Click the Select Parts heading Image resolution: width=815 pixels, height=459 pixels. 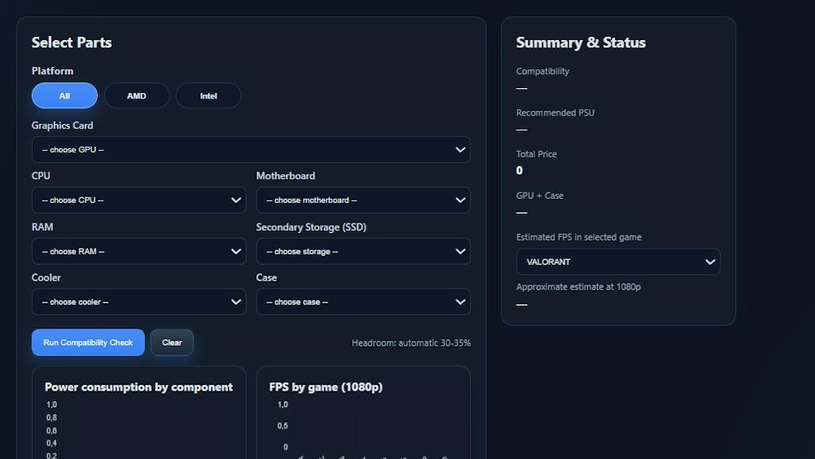click(72, 42)
